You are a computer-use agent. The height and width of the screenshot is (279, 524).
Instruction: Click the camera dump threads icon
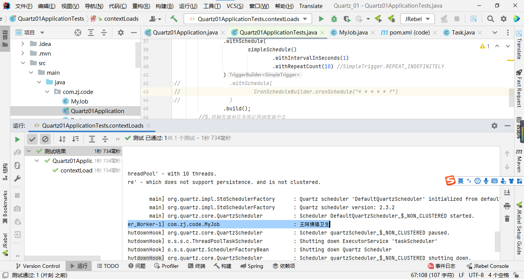tap(17, 208)
